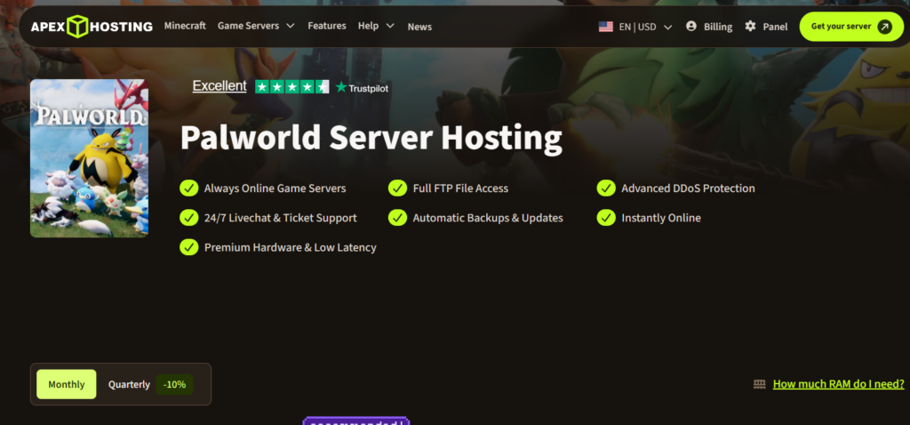The height and width of the screenshot is (425, 910).
Task: Click check icon beside Instantly Online
Action: pyautogui.click(x=606, y=218)
